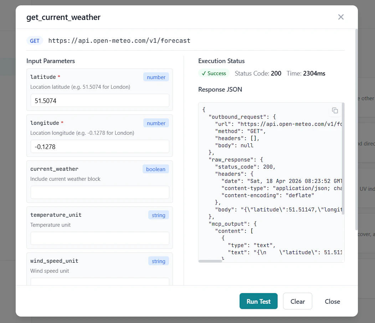The width and height of the screenshot is (375, 323).
Task: Click the temperature_unit input field
Action: [100, 238]
